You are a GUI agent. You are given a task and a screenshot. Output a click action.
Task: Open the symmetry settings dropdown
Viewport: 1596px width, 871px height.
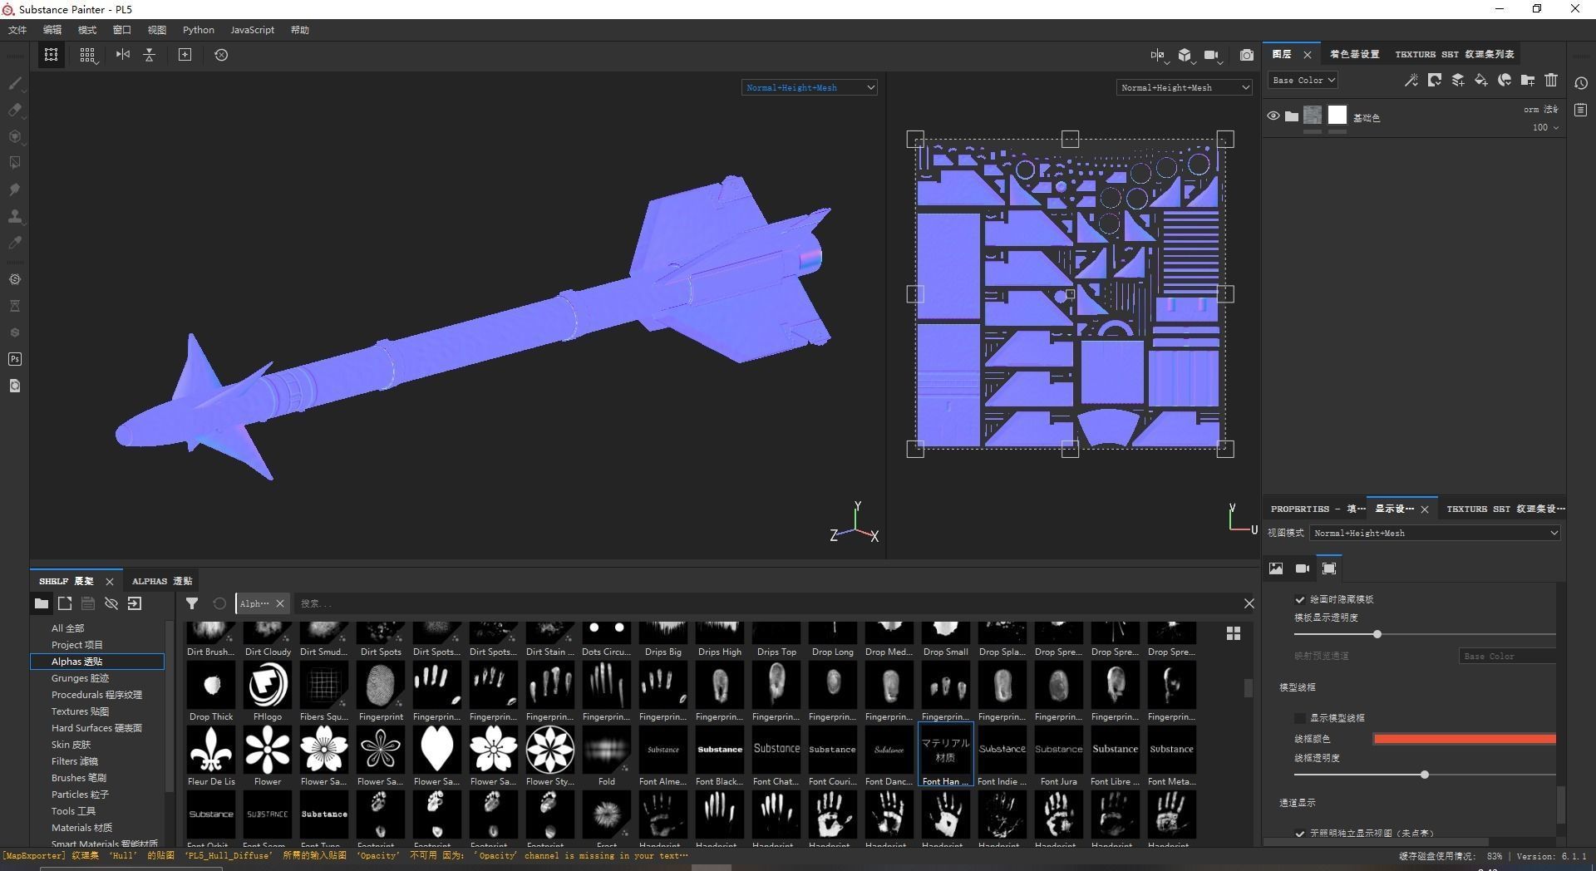1159,56
